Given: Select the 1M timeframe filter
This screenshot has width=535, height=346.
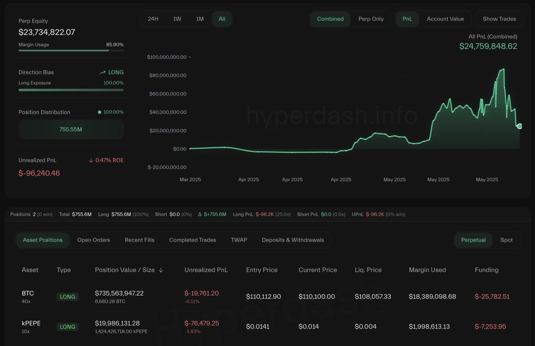Looking at the screenshot, I should pyautogui.click(x=199, y=19).
